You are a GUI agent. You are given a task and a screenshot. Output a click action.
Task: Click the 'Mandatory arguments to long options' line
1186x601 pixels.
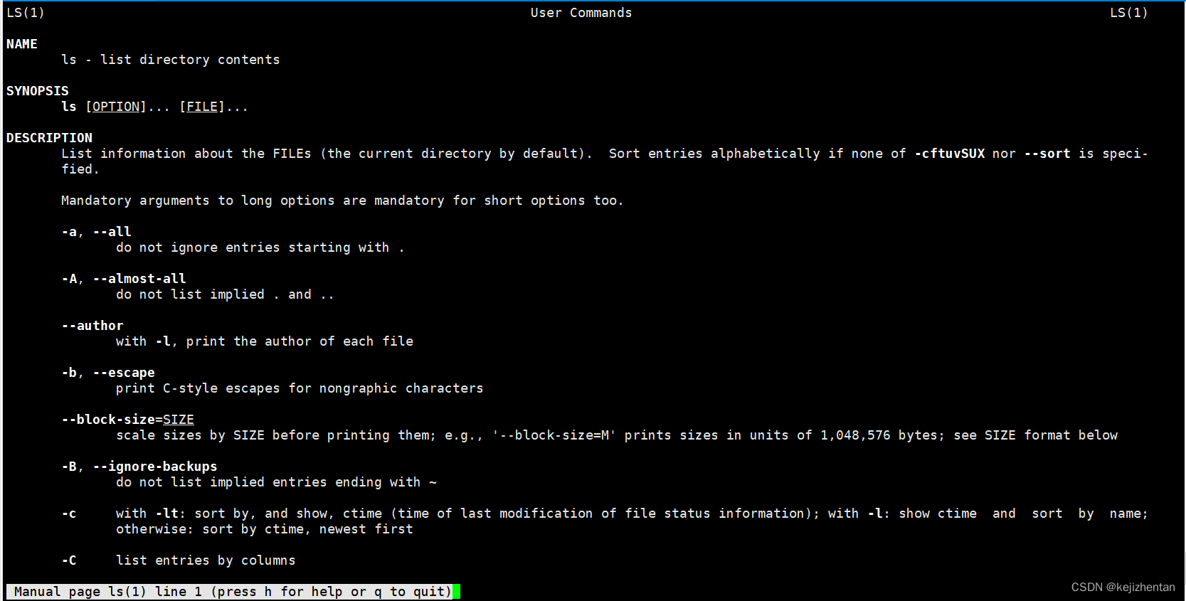(342, 201)
